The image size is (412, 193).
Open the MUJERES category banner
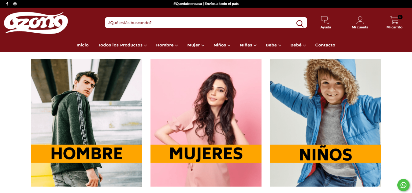tap(206, 123)
